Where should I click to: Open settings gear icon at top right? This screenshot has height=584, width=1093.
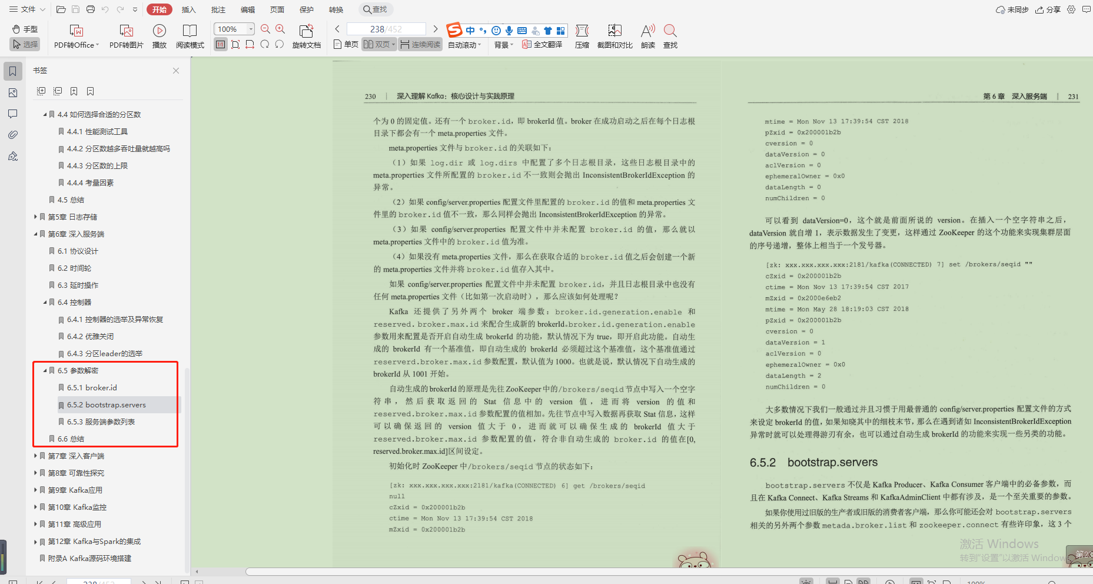(1071, 9)
